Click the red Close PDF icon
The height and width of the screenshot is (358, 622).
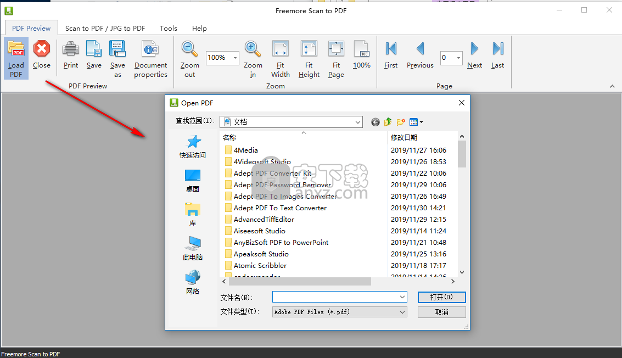pyautogui.click(x=42, y=49)
